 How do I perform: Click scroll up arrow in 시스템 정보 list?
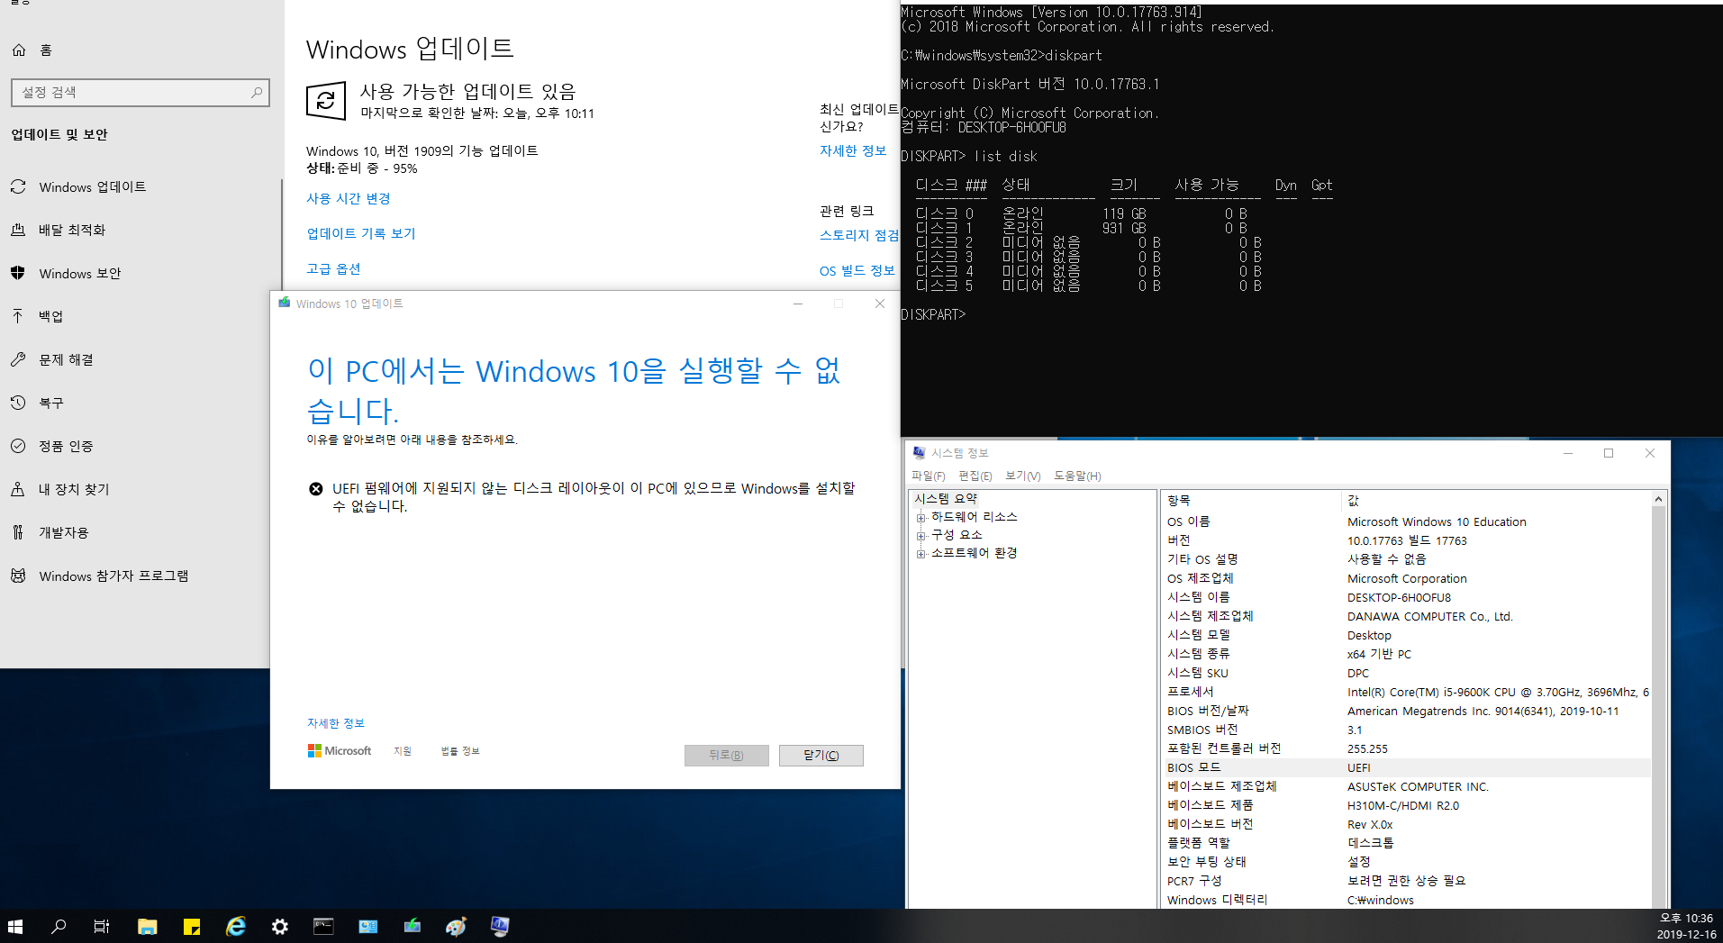click(1658, 500)
